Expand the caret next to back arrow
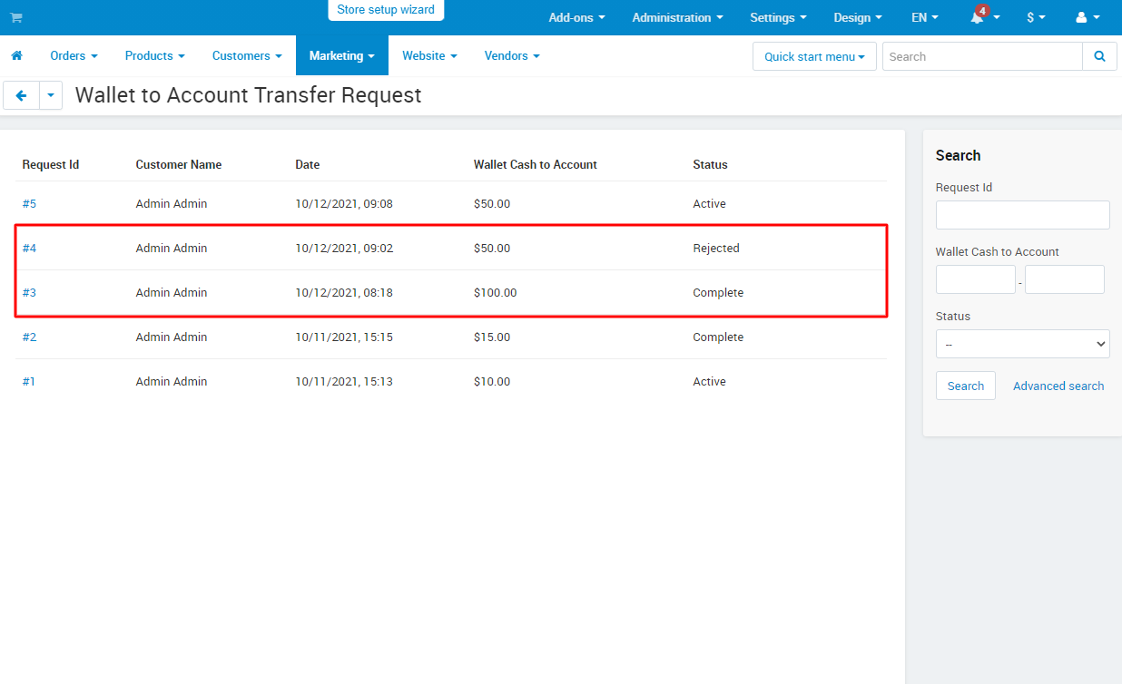The image size is (1122, 684). (x=51, y=95)
